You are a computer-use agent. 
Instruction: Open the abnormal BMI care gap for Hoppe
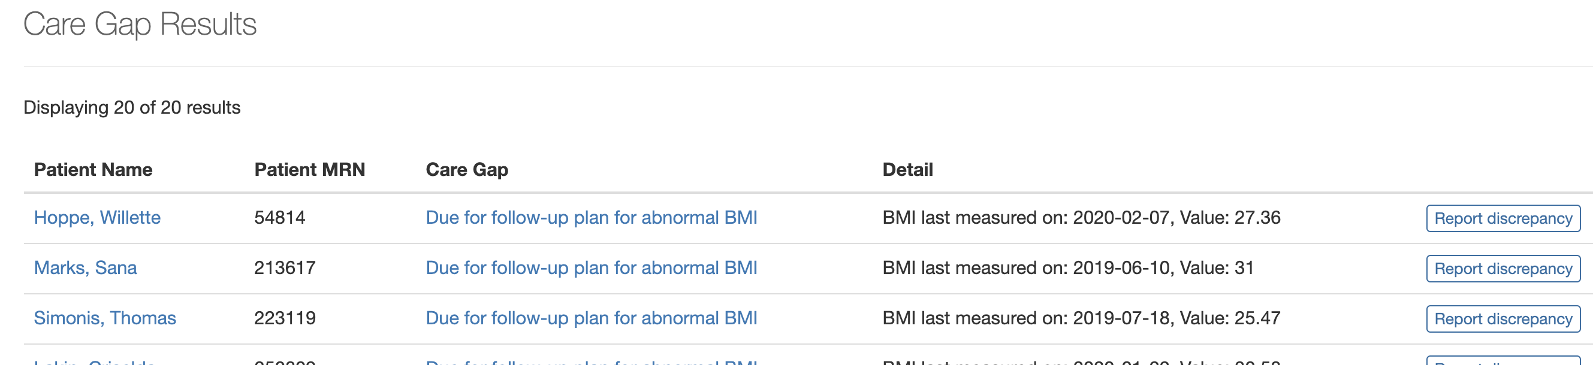coord(591,218)
